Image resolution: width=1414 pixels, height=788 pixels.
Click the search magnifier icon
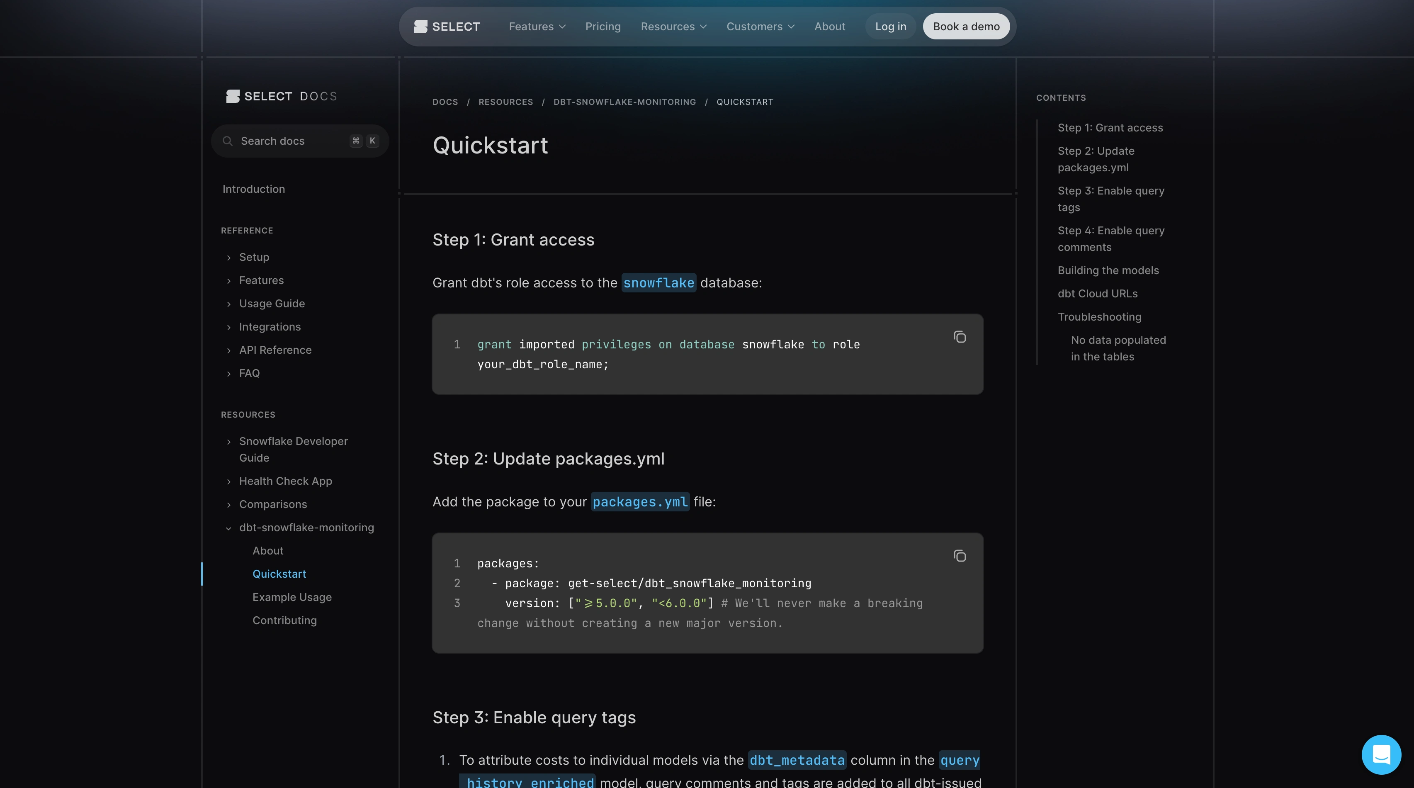(228, 141)
